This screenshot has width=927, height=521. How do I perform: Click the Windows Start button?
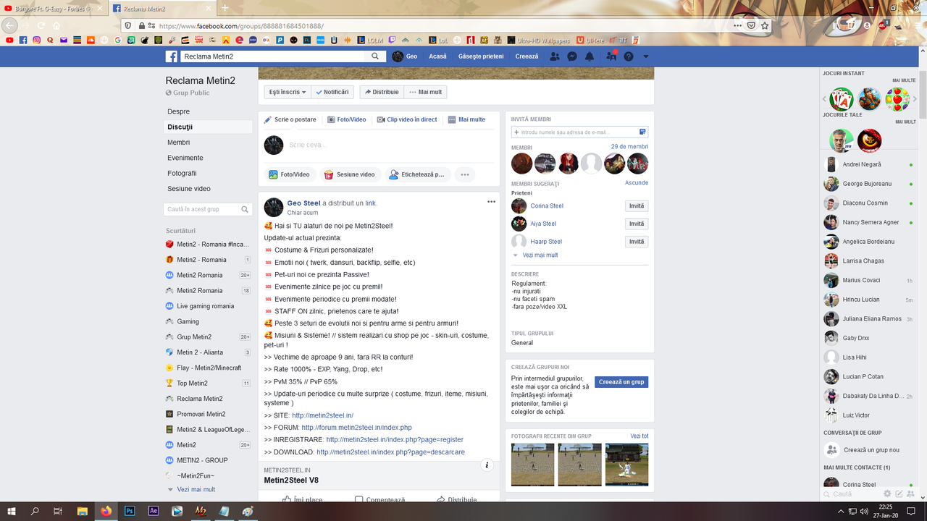12,511
